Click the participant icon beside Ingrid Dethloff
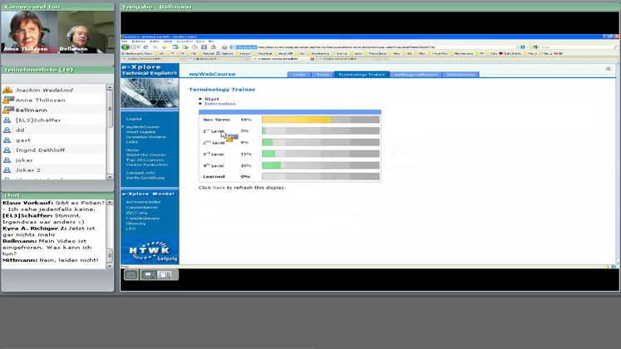621x349 pixels. (x=8, y=150)
